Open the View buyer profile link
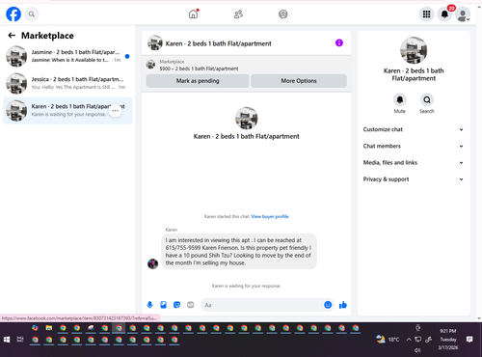 (270, 216)
